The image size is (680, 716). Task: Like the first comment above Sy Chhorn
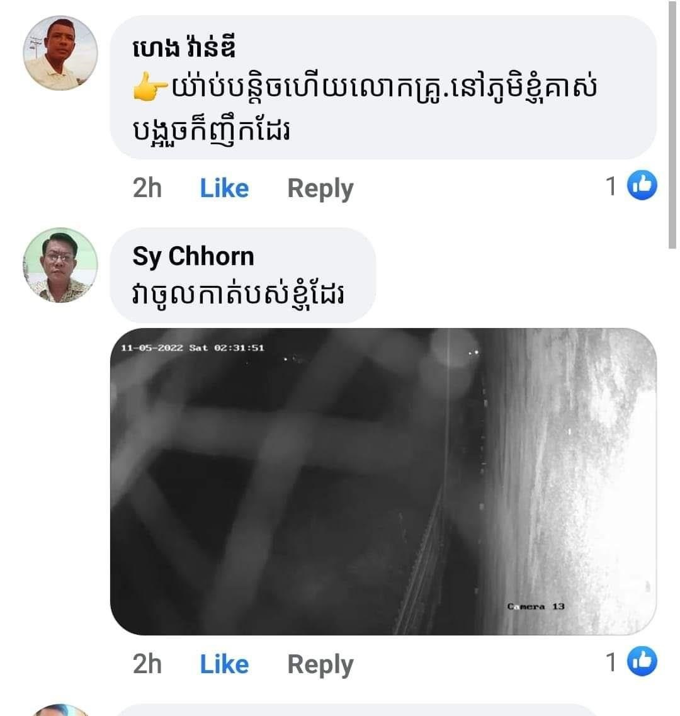[x=224, y=188]
